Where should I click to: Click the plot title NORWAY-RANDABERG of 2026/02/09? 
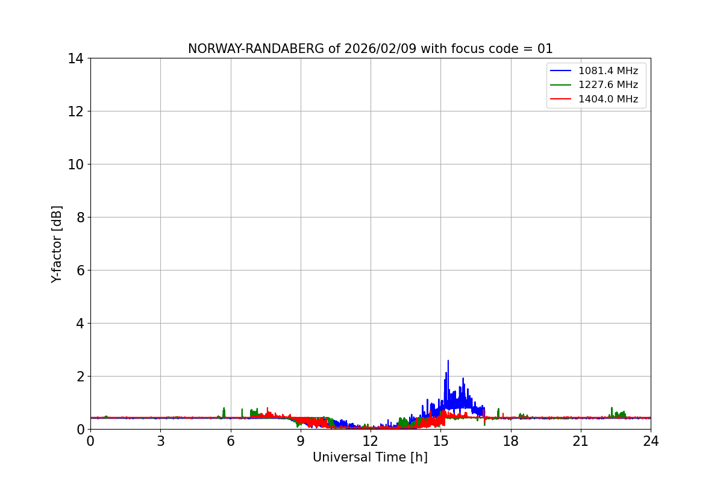370,49
